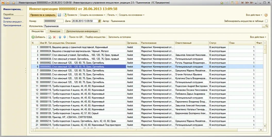Move the row down with the blue down arrow
Screen dimensions: 272x137
[65, 37]
